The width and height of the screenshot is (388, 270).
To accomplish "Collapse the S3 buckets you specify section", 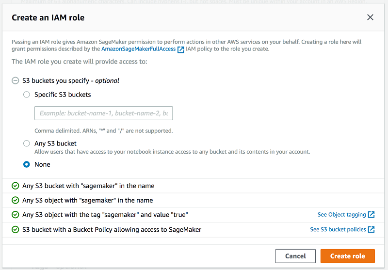I will tap(16, 81).
